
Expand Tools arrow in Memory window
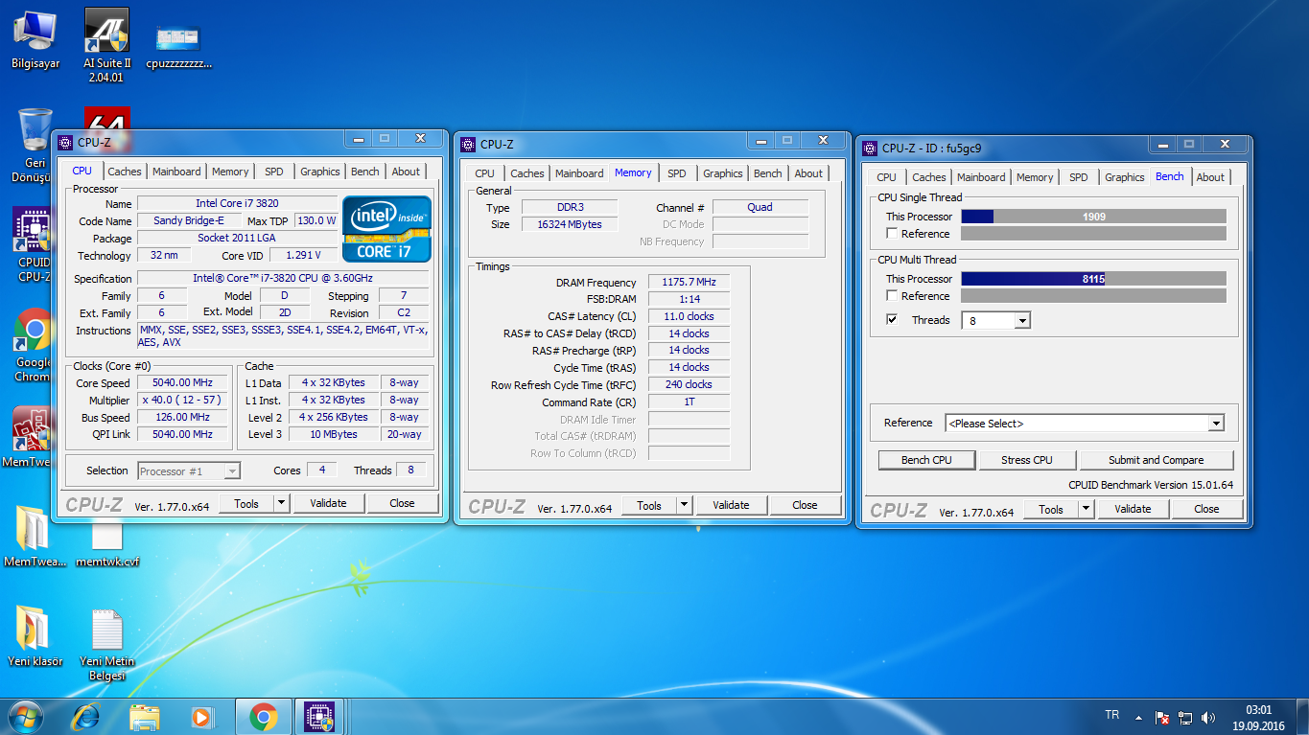point(684,505)
